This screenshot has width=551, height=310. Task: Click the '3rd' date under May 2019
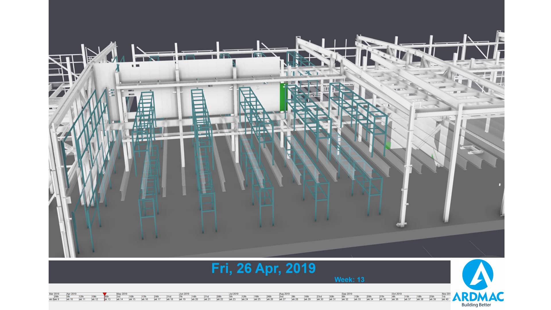pos(119,297)
